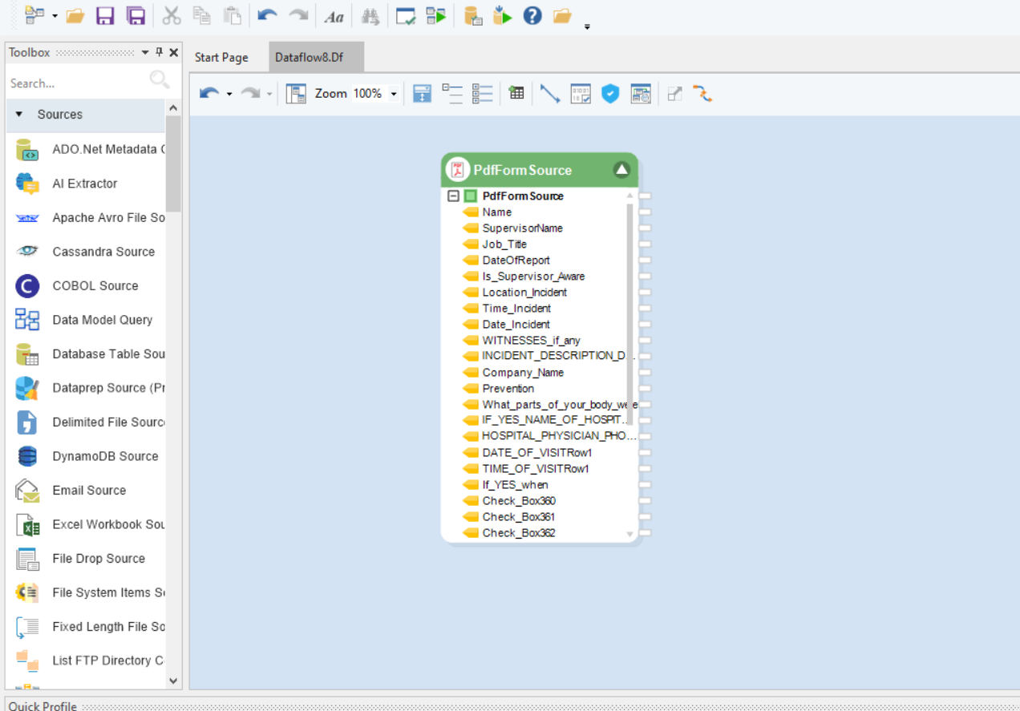Select the Dataflow8.Df tab
The image size is (1020, 711).
point(309,58)
